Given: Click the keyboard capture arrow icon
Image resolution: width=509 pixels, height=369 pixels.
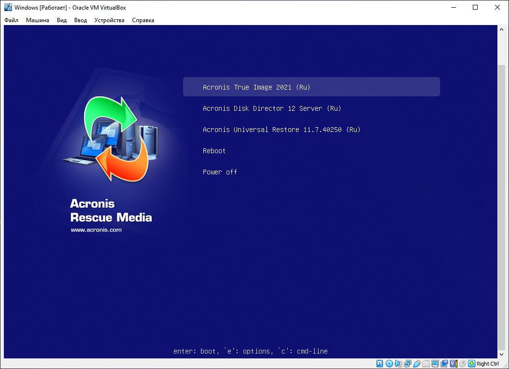Looking at the screenshot, I should point(472,364).
